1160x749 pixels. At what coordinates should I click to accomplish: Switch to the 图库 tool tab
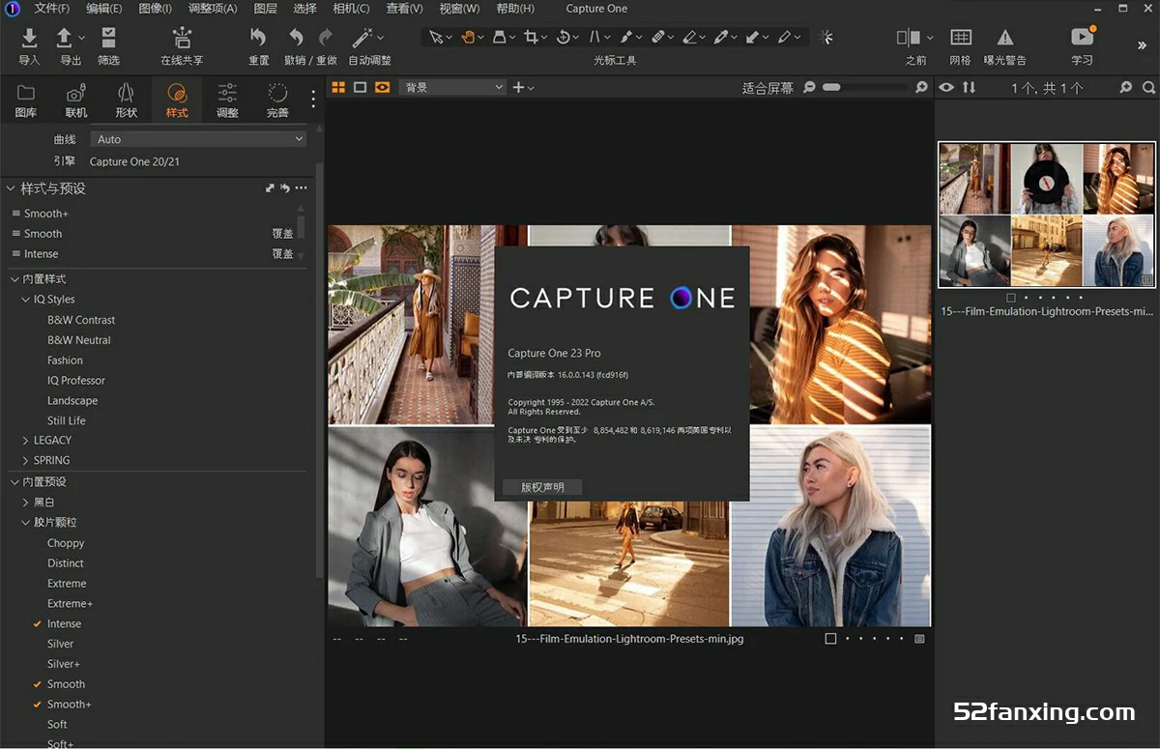(26, 100)
